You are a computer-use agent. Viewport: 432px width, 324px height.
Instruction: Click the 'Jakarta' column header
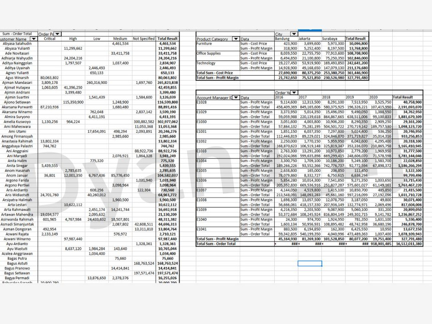[x=310, y=39]
